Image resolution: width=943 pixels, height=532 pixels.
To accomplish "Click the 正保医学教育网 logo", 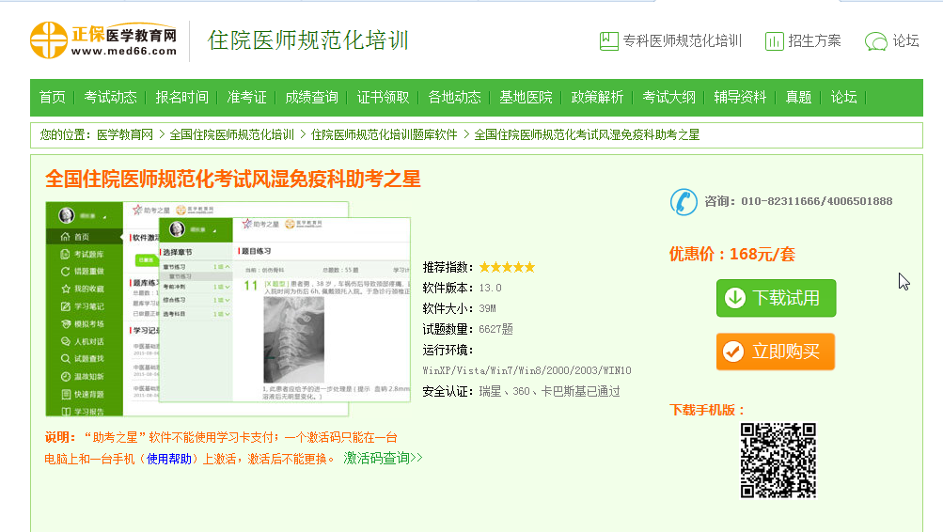I will tap(104, 39).
